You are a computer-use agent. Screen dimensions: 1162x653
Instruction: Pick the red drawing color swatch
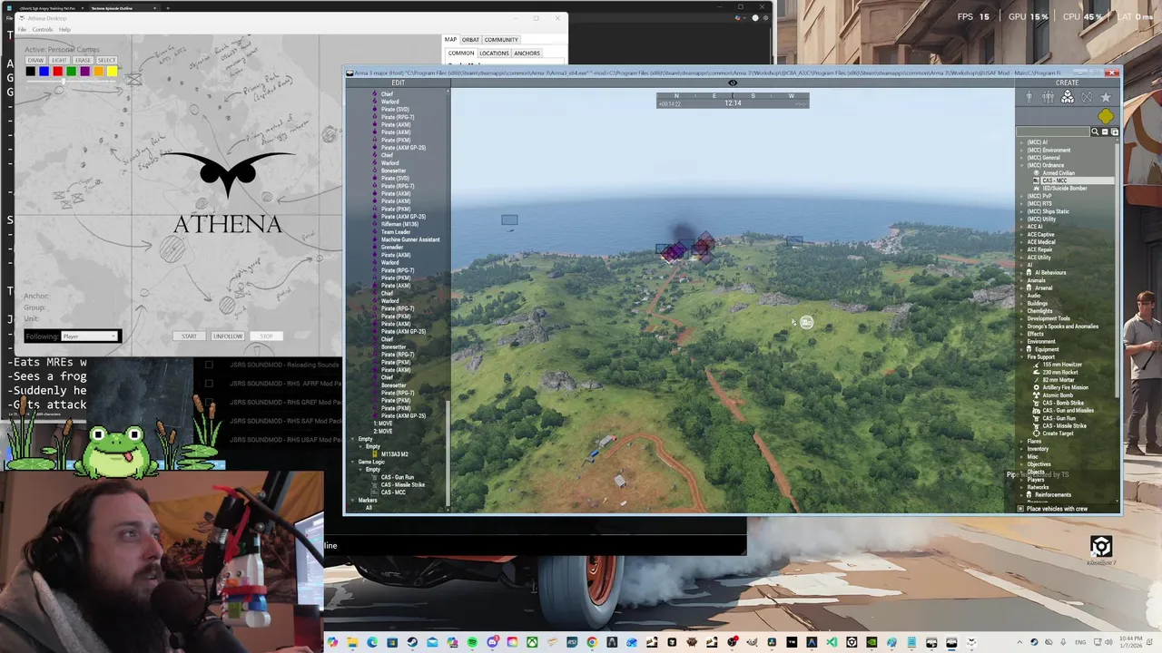click(x=58, y=71)
